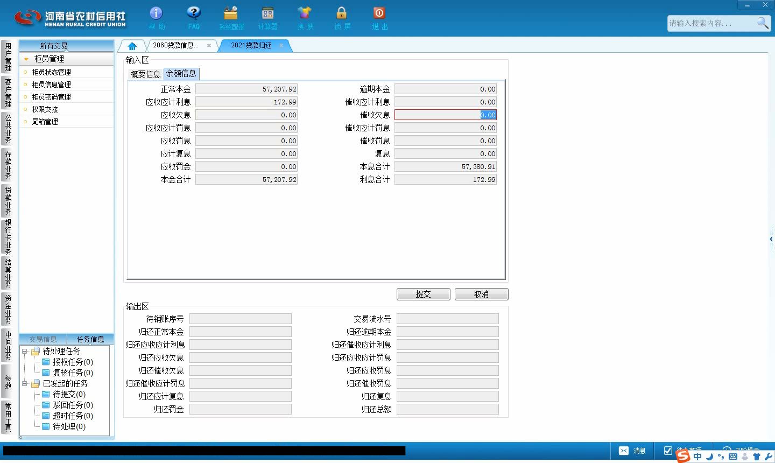Collapse the 已发起的任务 tree node

[x=24, y=383]
